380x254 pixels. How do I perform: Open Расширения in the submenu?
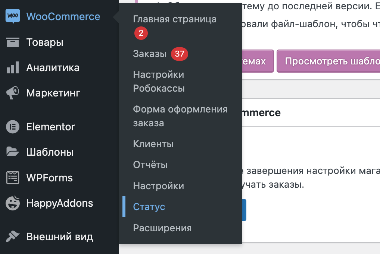point(162,228)
